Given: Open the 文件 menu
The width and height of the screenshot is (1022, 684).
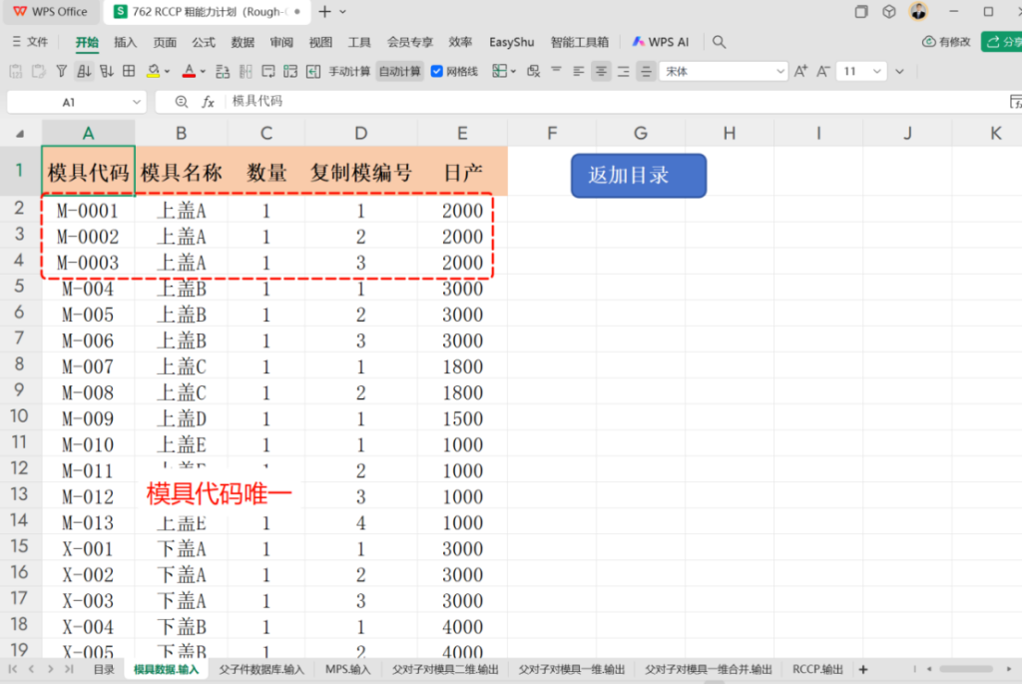Looking at the screenshot, I should (x=31, y=42).
